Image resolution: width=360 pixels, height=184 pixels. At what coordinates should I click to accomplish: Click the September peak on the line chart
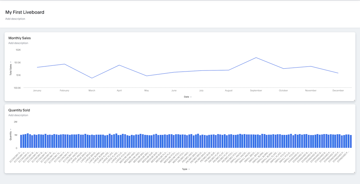[256, 57]
